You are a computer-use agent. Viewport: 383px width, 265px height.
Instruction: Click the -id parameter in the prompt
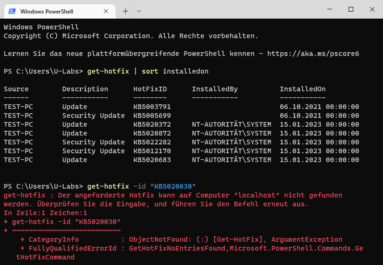pyautogui.click(x=139, y=186)
